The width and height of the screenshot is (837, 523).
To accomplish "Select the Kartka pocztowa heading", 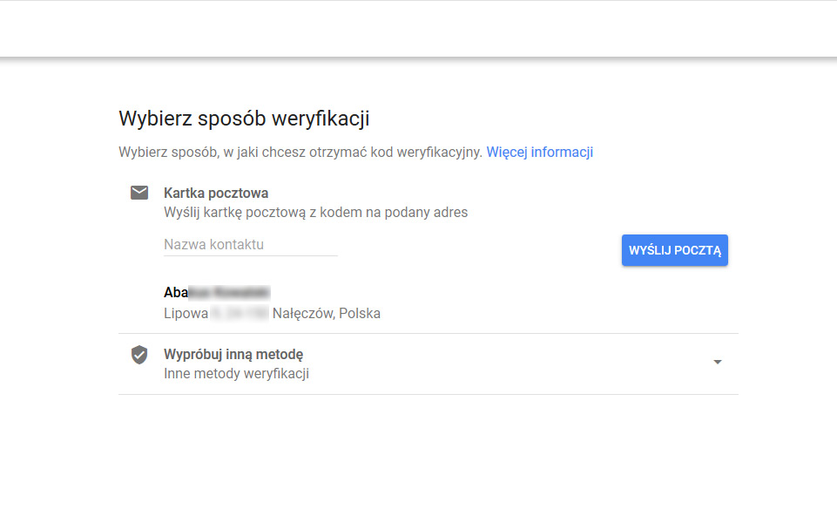I will click(x=216, y=193).
